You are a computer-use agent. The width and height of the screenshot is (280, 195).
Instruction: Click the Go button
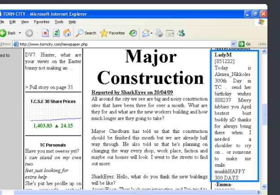pos(245,44)
